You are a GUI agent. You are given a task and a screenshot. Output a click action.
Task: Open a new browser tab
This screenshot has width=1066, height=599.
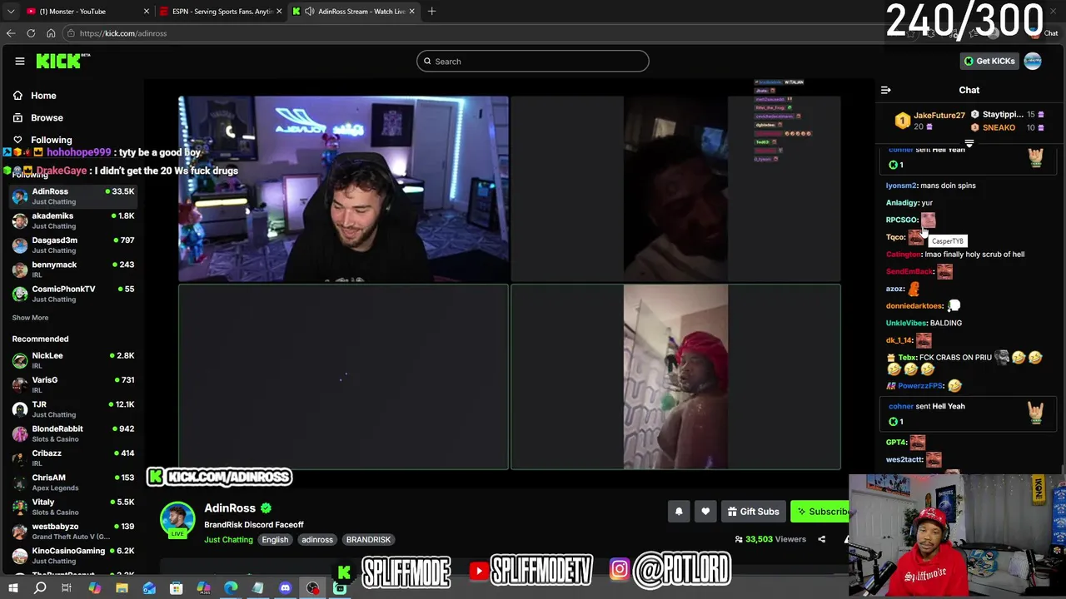[431, 12]
